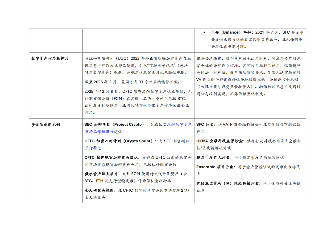335x236 pixels.
Task: Click text 《统一商法典》（UCC）2022 年修正案
Action: pos(121,59)
